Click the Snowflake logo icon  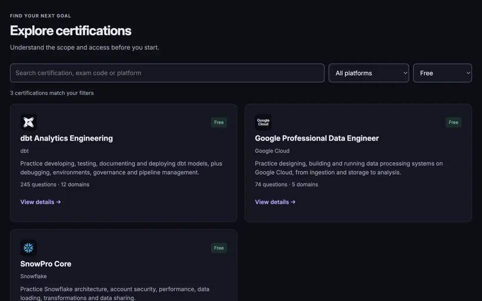(29, 248)
